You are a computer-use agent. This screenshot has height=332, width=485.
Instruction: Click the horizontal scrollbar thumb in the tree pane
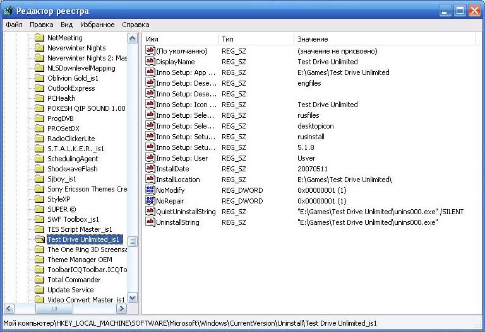coord(54,308)
